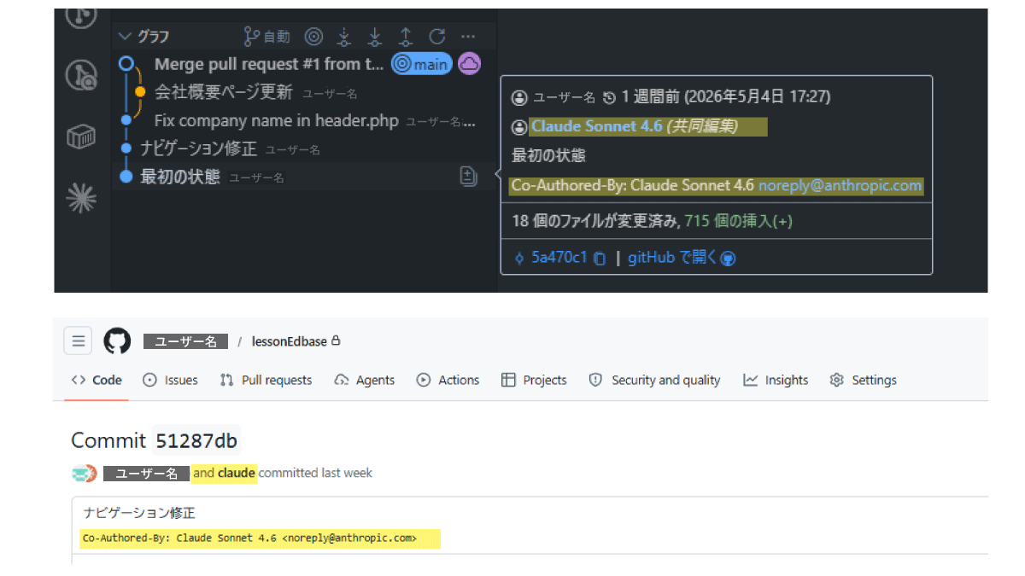The image size is (1025, 576).
Task: Click the view-changes icon on 最初の状態 row
Action: click(468, 177)
